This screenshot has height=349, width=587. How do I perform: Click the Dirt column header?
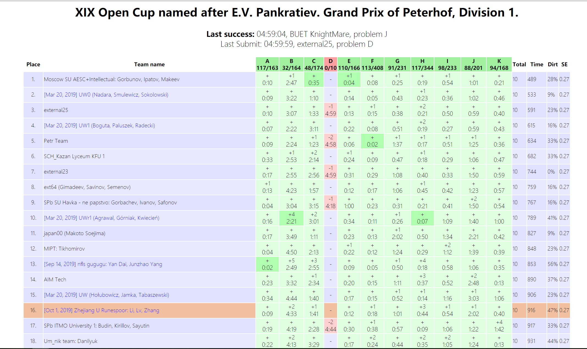[553, 64]
